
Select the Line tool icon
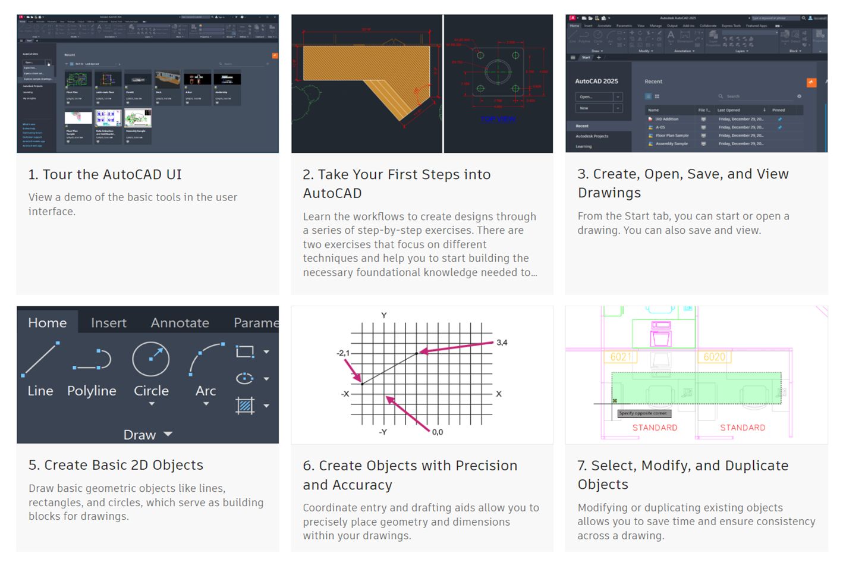pyautogui.click(x=40, y=359)
